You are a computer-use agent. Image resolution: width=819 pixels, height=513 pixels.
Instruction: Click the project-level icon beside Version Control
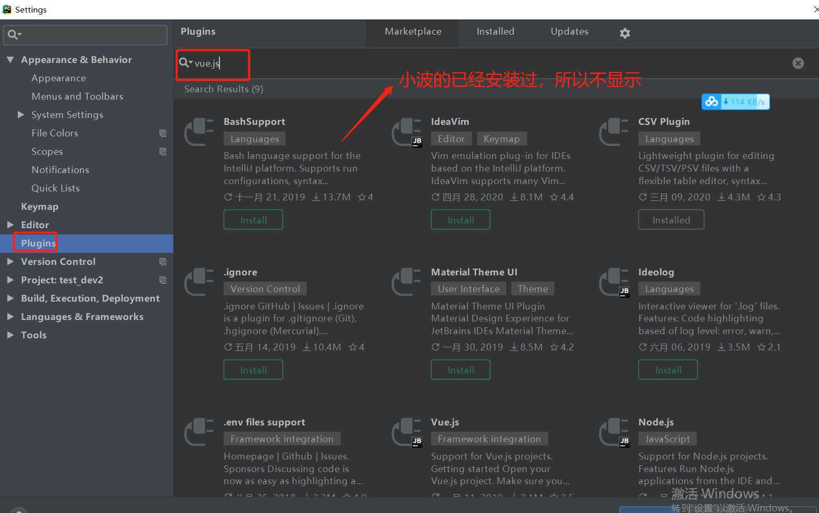point(163,262)
